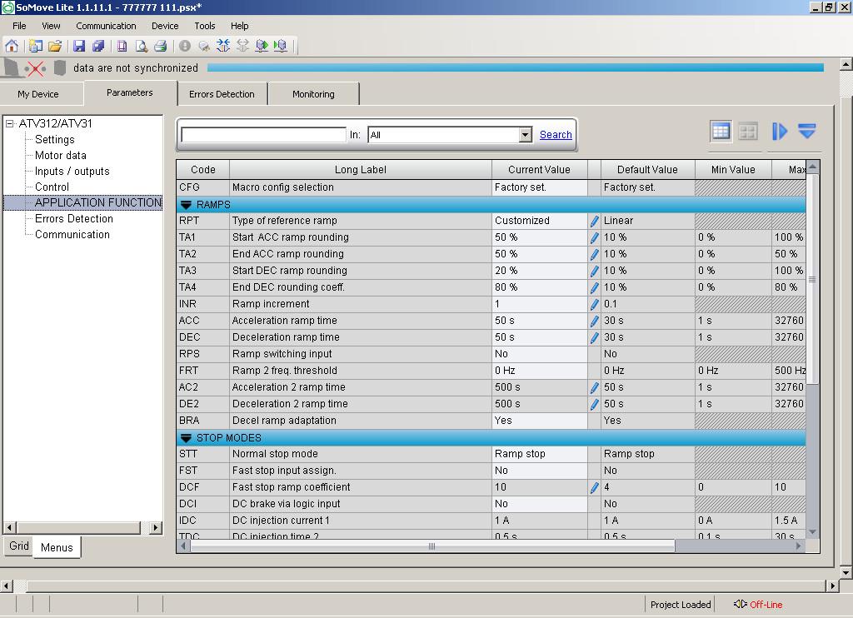
Task: Click the Search link
Action: (556, 134)
